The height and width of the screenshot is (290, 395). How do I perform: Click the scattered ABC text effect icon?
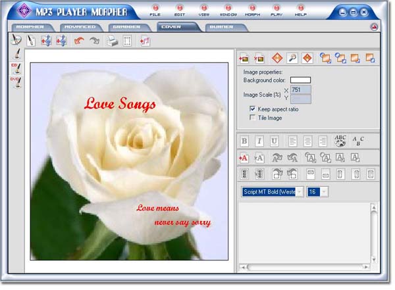358,141
